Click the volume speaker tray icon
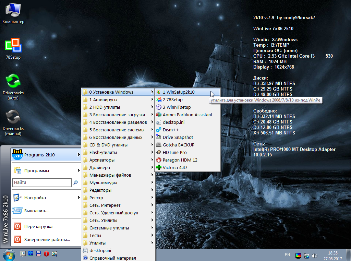The image size is (351, 261). (x=315, y=256)
